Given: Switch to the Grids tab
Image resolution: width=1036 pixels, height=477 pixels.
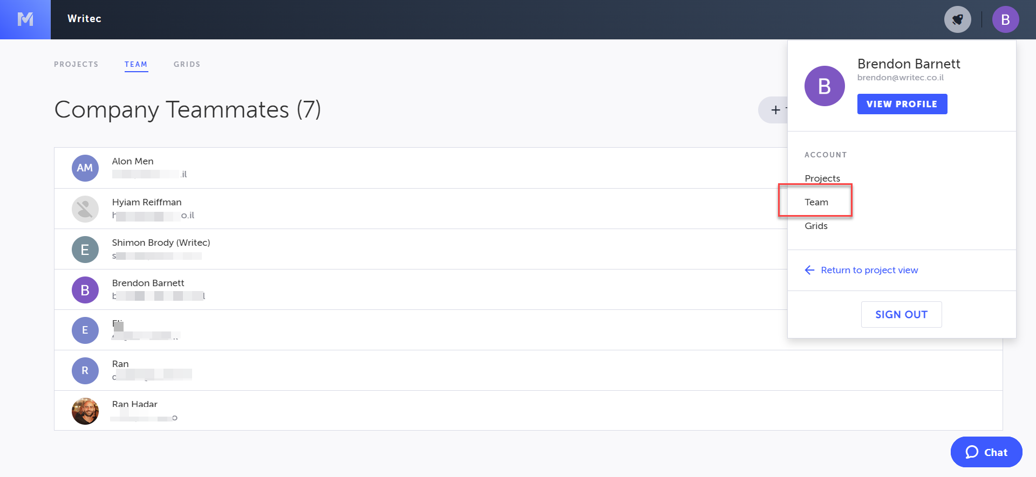Looking at the screenshot, I should click(187, 65).
